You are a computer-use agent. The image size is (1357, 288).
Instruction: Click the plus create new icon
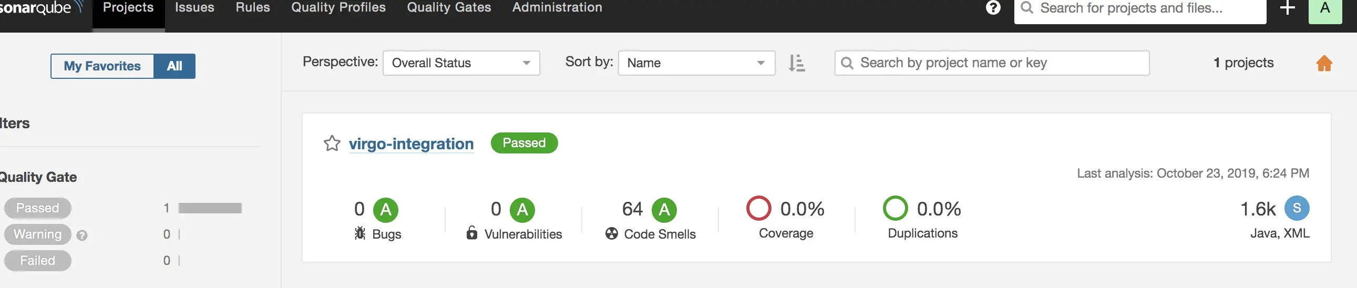[x=1287, y=8]
